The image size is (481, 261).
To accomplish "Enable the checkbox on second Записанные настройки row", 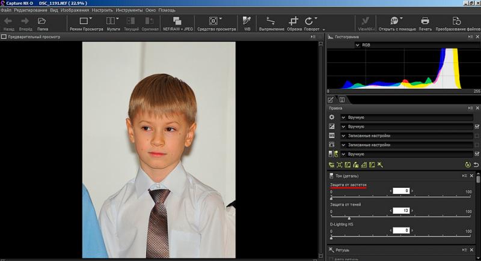I will point(477,145).
